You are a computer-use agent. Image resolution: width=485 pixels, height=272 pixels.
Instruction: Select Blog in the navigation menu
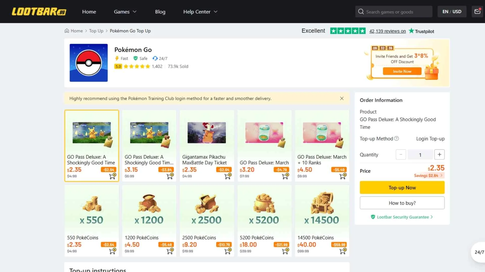pos(160,12)
